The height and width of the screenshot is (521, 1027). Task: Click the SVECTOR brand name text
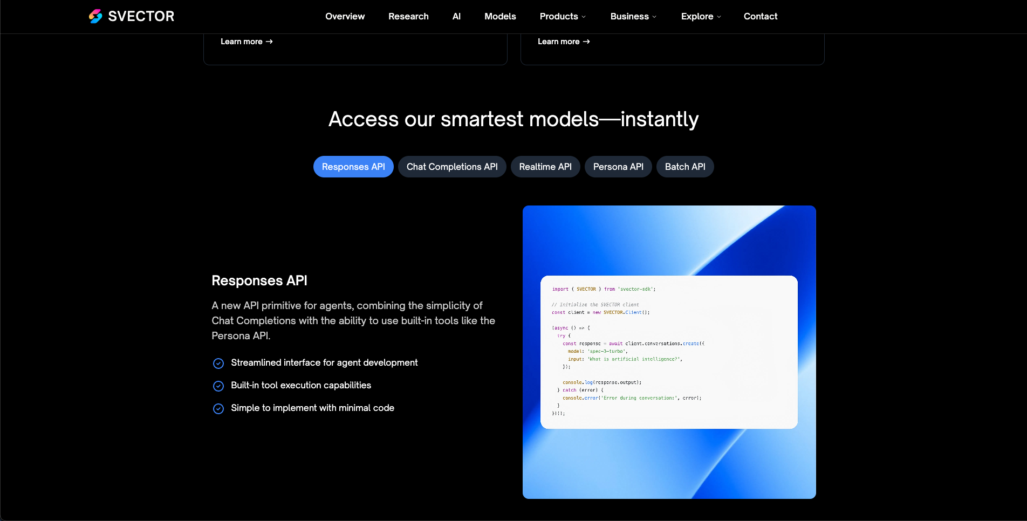141,16
